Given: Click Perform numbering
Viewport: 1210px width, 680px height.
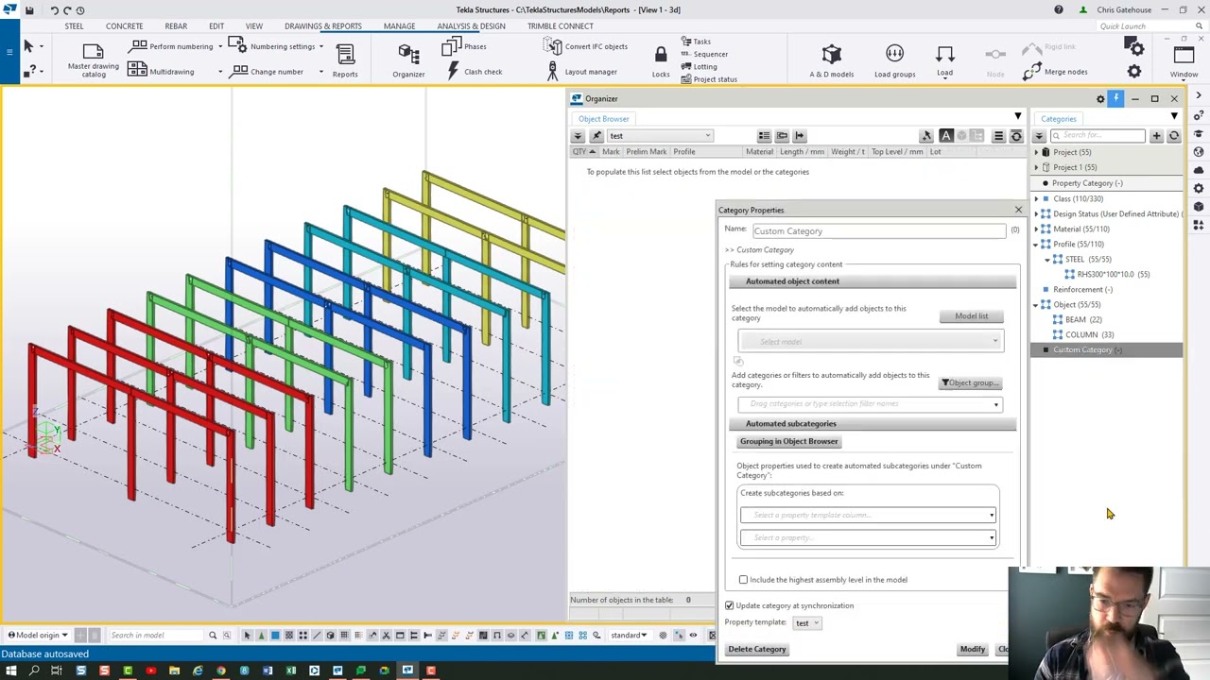Looking at the screenshot, I should click(171, 46).
